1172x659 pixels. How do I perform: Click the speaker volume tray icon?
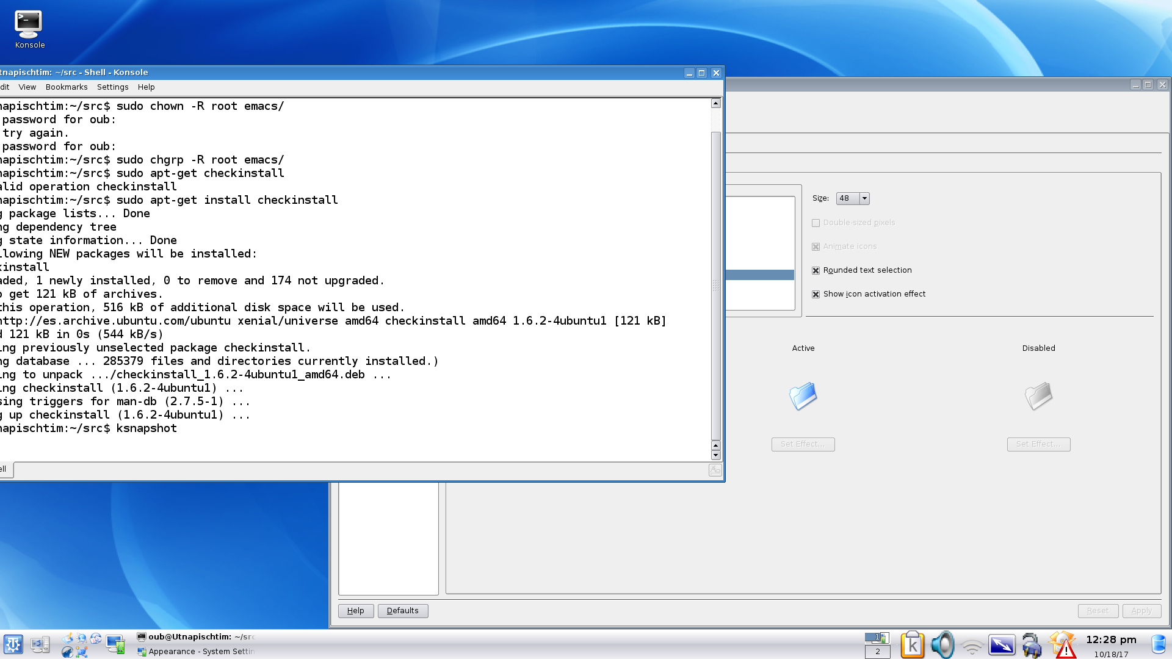pyautogui.click(x=942, y=645)
